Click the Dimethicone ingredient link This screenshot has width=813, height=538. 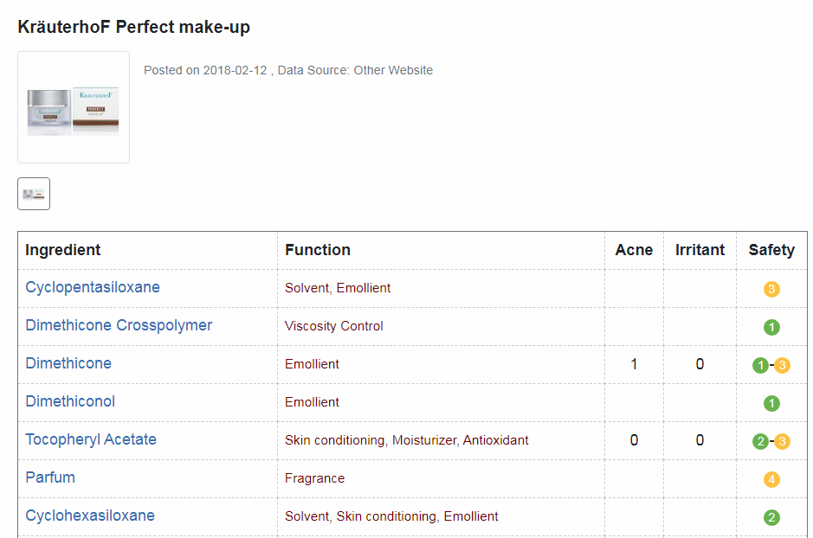point(68,363)
